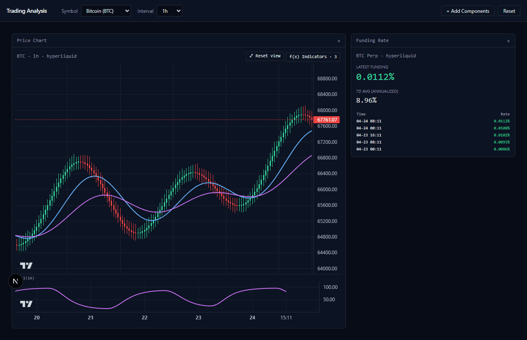The height and width of the screenshot is (340, 527).
Task: Click the 68800.00 price axis label
Action: (327, 78)
